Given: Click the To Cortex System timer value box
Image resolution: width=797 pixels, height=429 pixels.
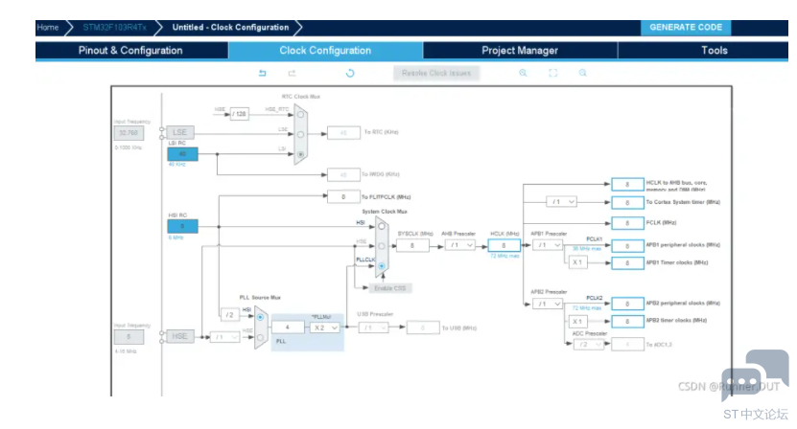Looking at the screenshot, I should (x=627, y=203).
